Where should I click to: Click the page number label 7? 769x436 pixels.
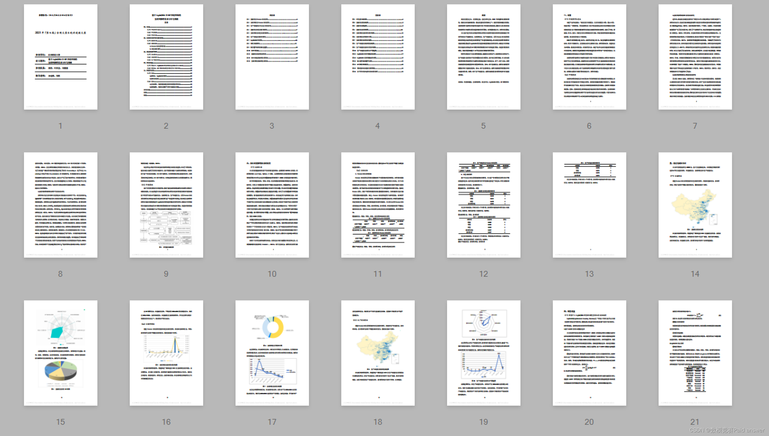pos(695,126)
